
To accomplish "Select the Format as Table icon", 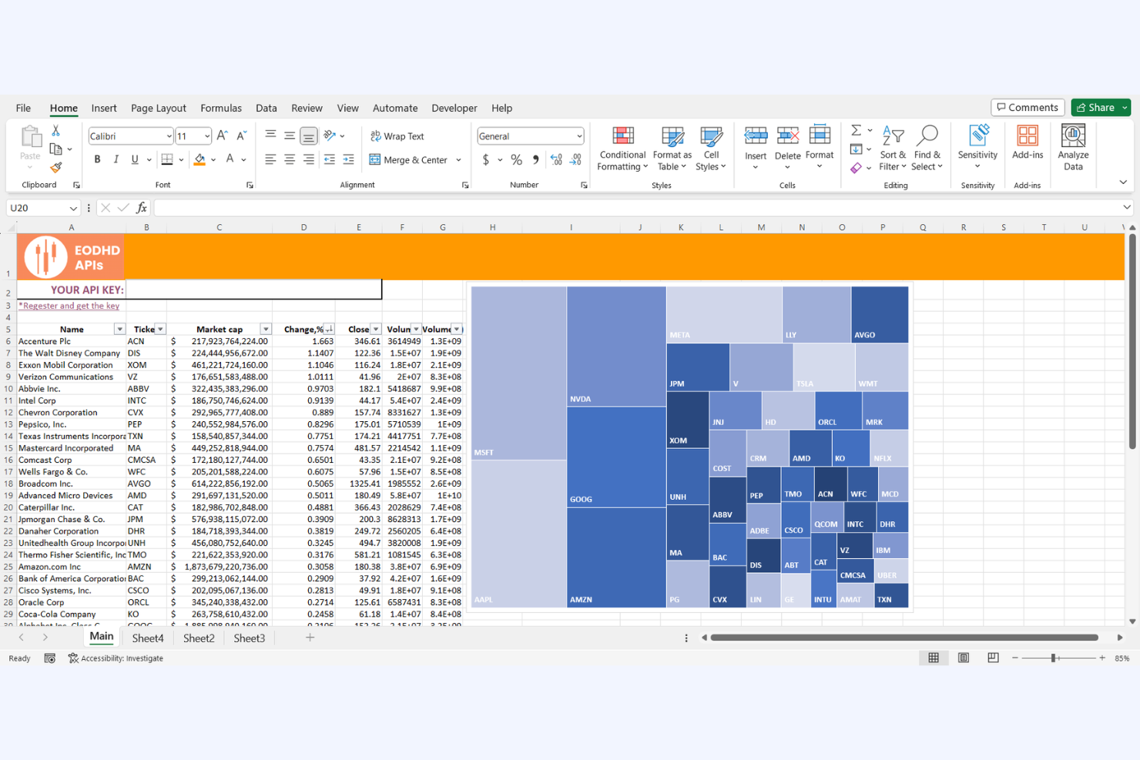I will tap(672, 148).
